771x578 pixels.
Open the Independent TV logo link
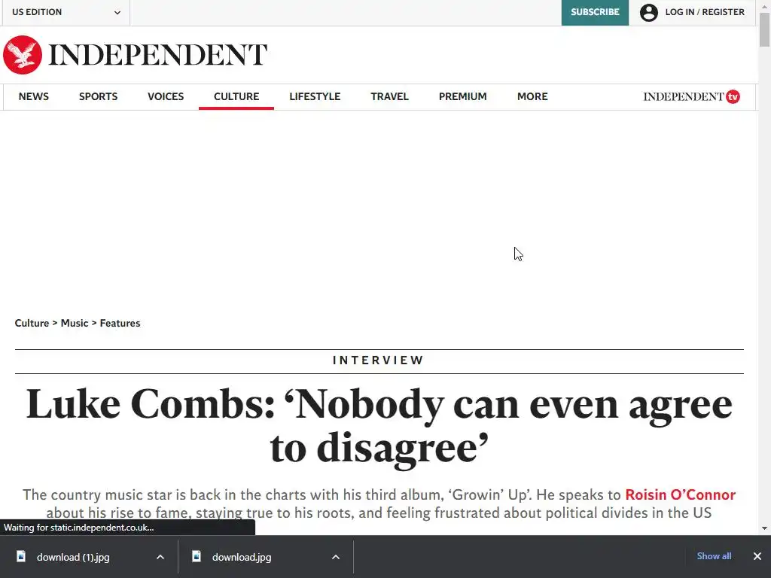tap(691, 96)
